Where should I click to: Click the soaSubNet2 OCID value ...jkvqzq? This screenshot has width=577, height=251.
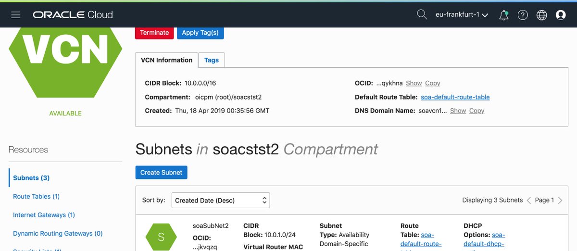click(205, 247)
